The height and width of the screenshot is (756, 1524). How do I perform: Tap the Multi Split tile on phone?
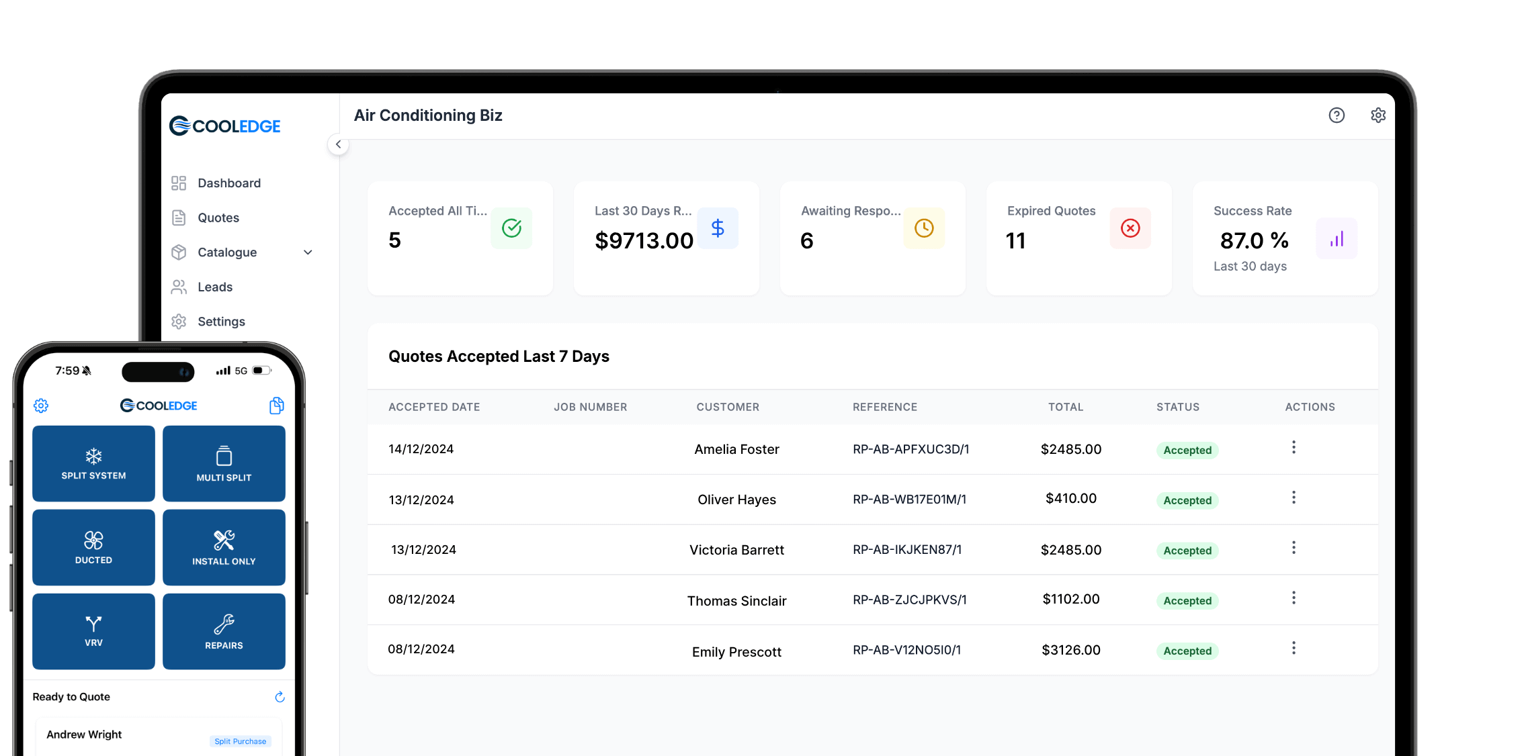224,463
